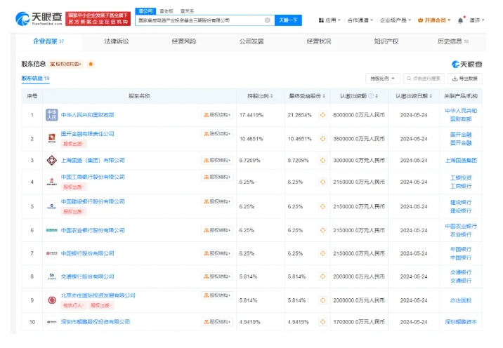Screen dimensions: 503x348
Task: Open the 深圳鲲鹏资本 related product link
Action: point(461,322)
